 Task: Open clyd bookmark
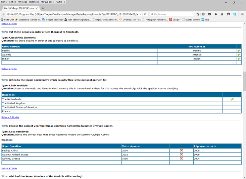[205, 19]
